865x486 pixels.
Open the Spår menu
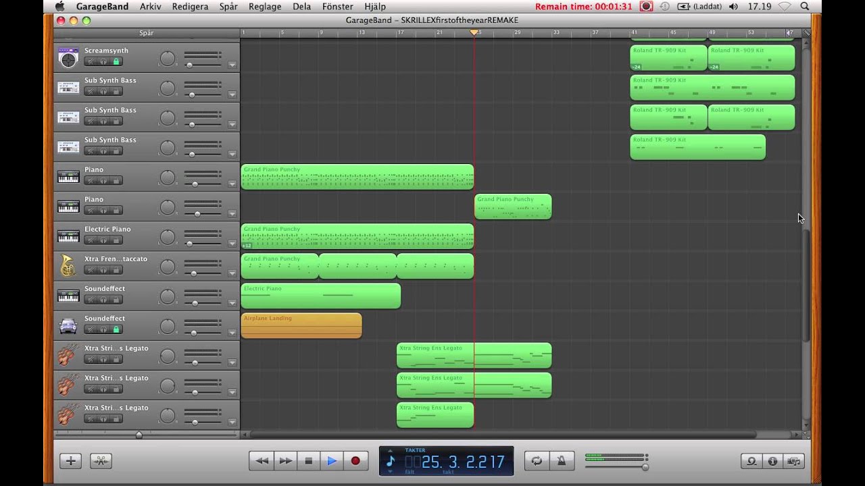pyautogui.click(x=228, y=6)
